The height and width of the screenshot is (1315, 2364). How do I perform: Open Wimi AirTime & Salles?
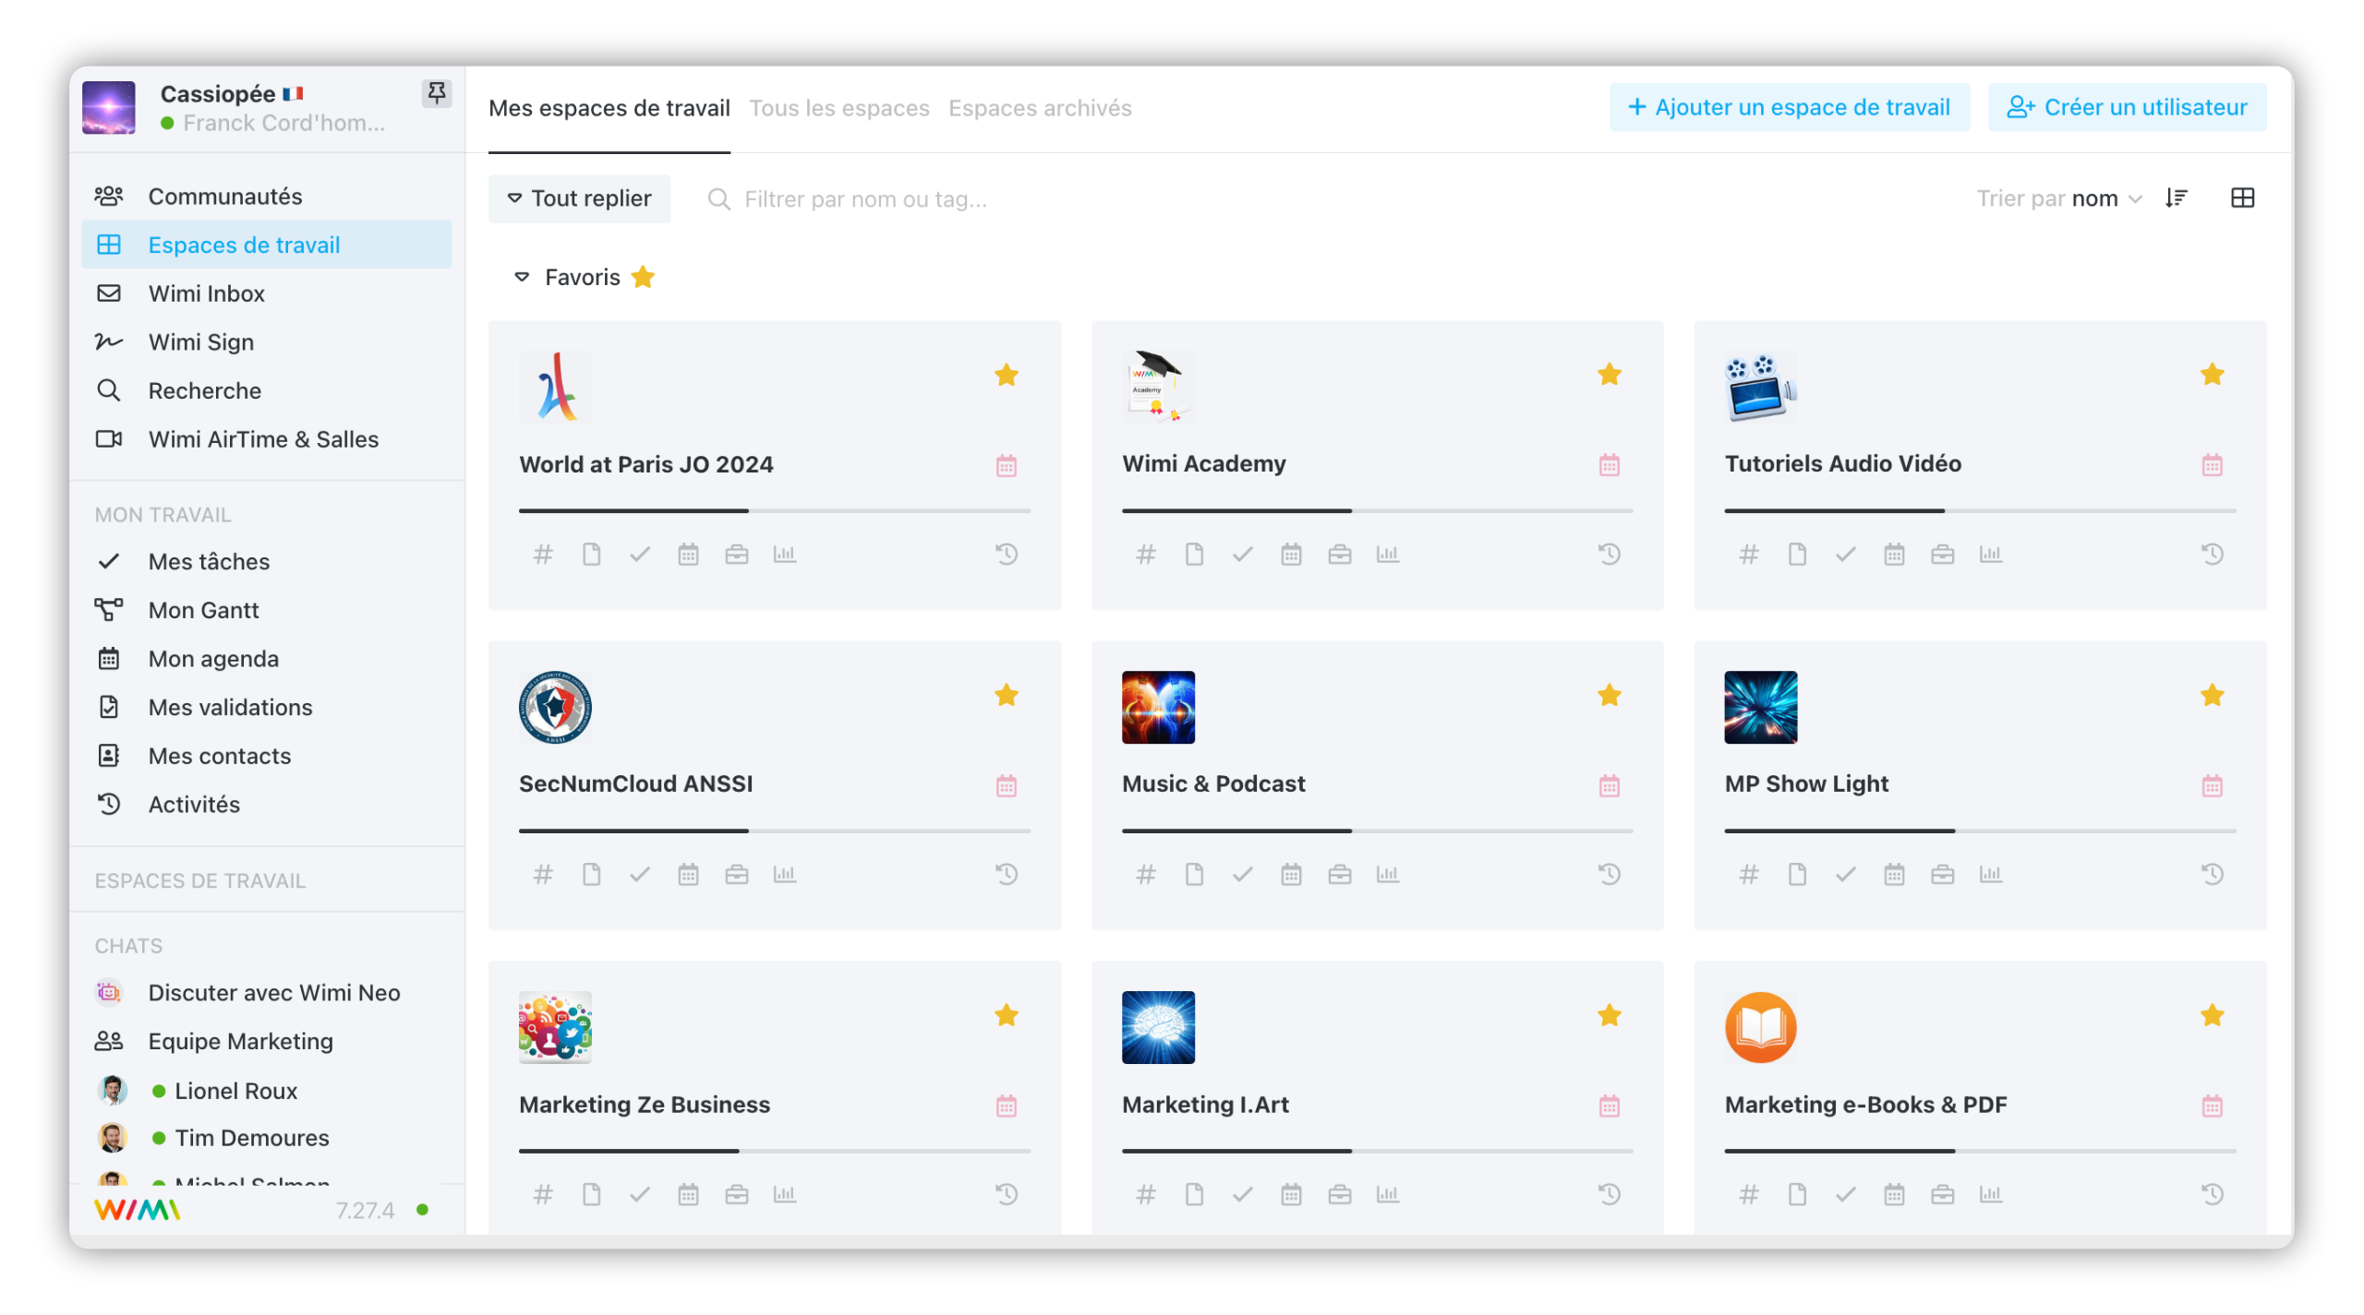(x=266, y=439)
